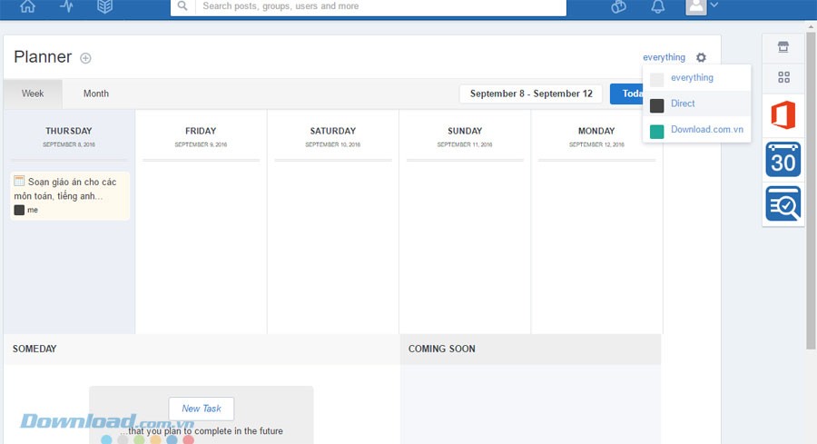Collapse the 'everything' filter dropdown

click(664, 57)
